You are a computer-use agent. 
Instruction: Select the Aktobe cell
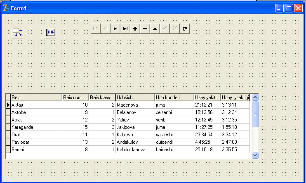coord(36,112)
